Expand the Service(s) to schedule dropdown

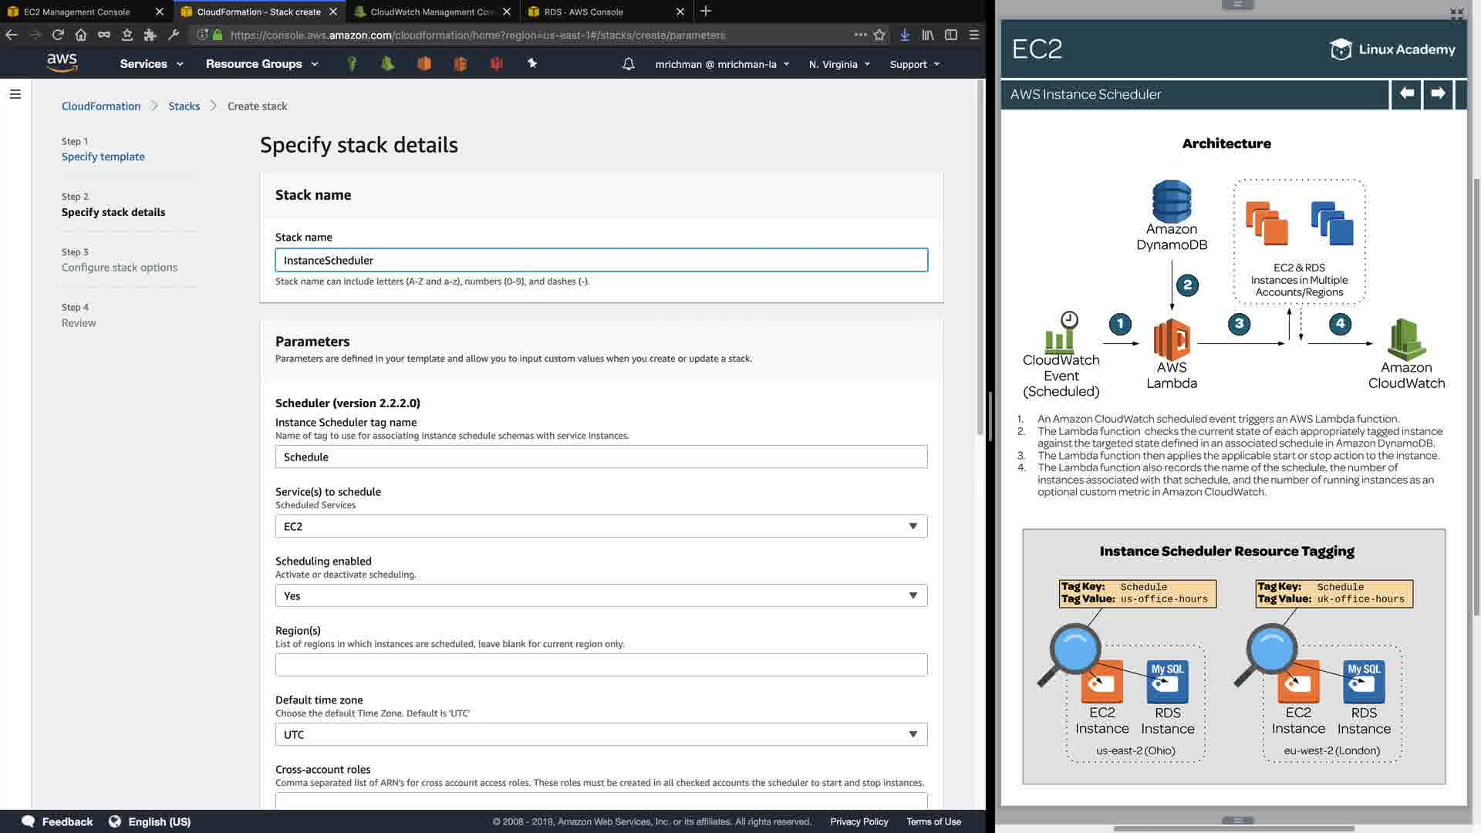(x=601, y=527)
